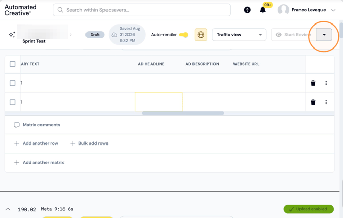Open three-dot menu for first row

click(326, 83)
